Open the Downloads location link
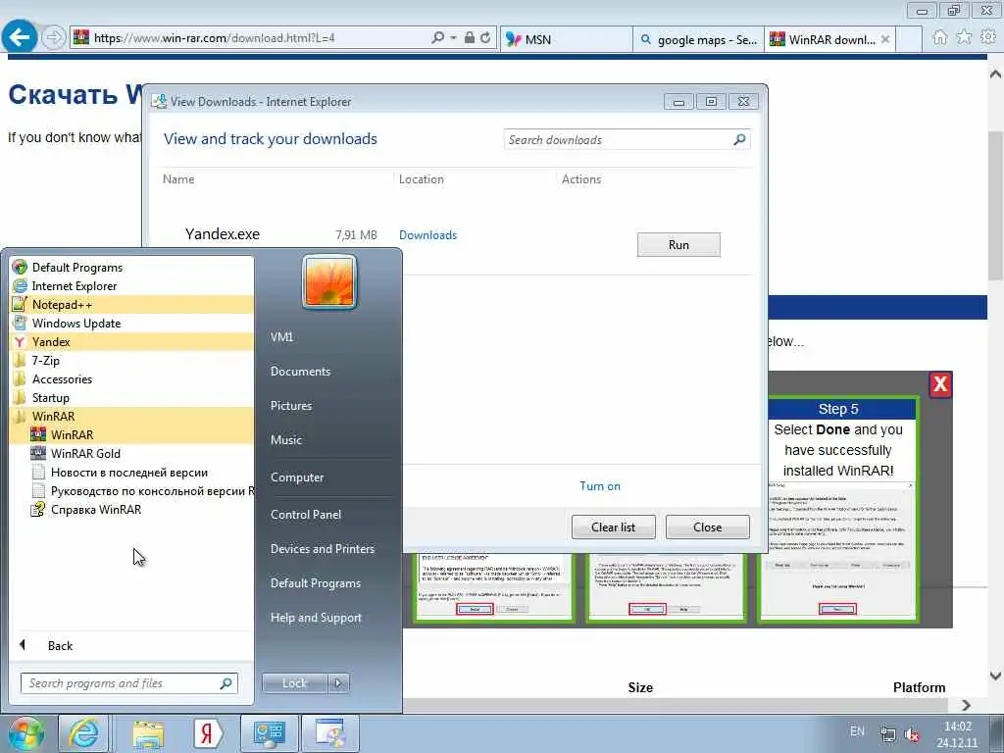Screen dimensions: 1004x753 click(x=427, y=235)
